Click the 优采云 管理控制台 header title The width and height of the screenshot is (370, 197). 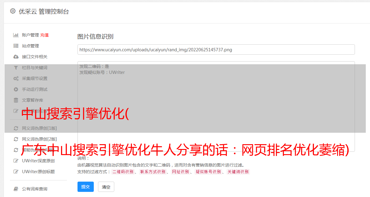pos(44,11)
